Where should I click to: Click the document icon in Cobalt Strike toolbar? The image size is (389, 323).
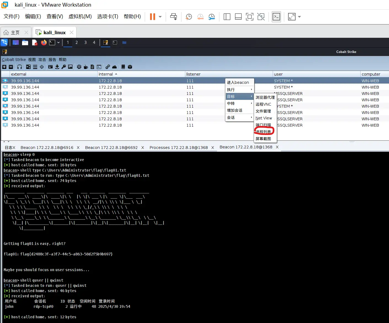tap(92, 67)
